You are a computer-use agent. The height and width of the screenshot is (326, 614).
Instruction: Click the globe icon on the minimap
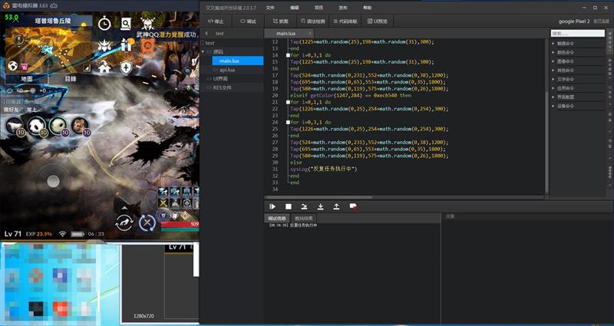coord(12,66)
